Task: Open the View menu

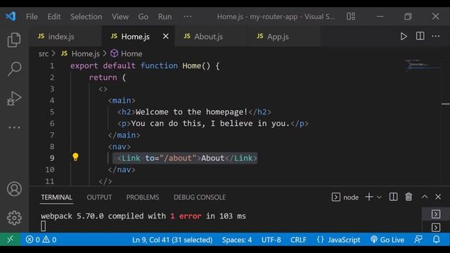Action: 120,17
